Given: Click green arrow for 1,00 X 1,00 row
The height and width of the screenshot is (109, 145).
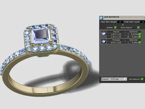Looking at the screenshot, I should (x=140, y=34).
